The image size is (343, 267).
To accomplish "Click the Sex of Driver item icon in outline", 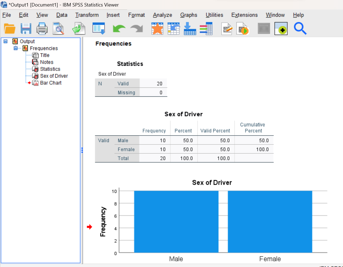I will pyautogui.click(x=35, y=76).
